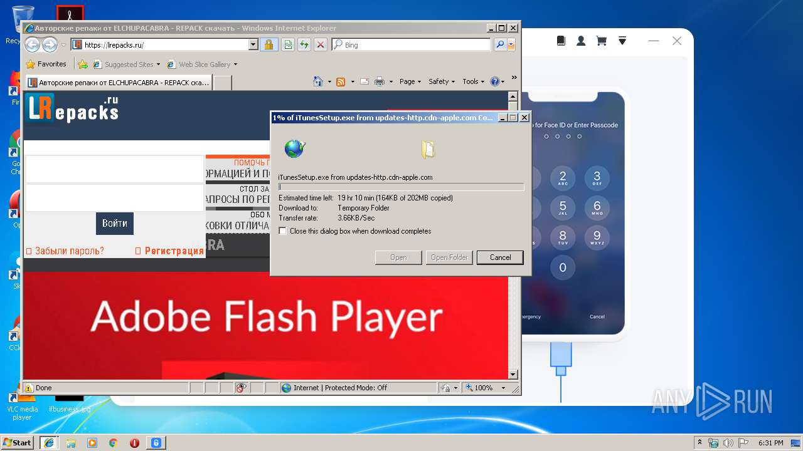This screenshot has height=451, width=803.
Task: Click the Home icon in IE command bar
Action: [318, 81]
